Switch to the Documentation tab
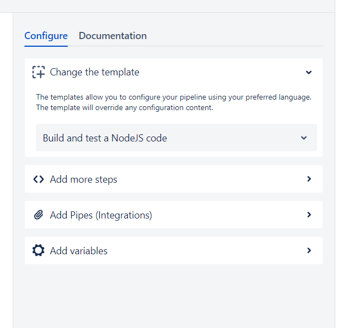Image resolution: width=348 pixels, height=328 pixels. click(x=113, y=36)
